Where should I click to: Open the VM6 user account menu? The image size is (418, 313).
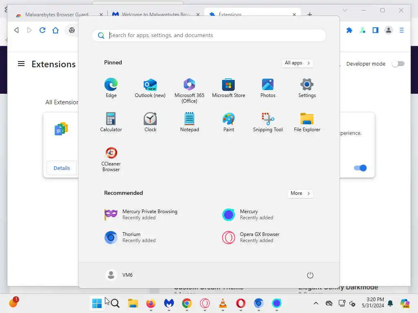[x=119, y=275]
